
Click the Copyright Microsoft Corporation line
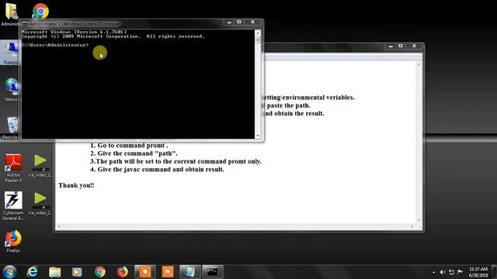click(x=113, y=36)
